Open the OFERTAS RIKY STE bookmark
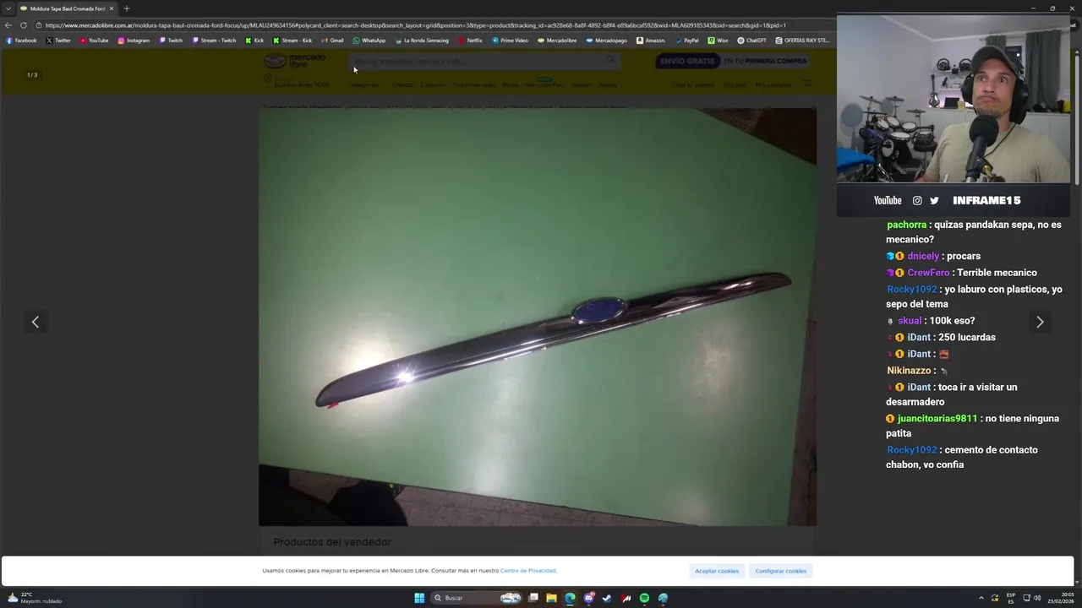This screenshot has width=1082, height=608. point(802,41)
